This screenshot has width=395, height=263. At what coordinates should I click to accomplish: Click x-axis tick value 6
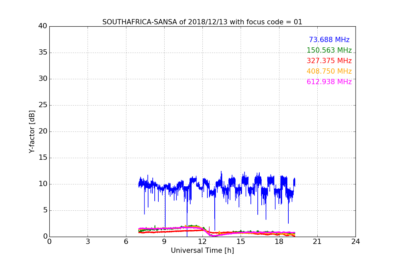pyautogui.click(x=126, y=242)
